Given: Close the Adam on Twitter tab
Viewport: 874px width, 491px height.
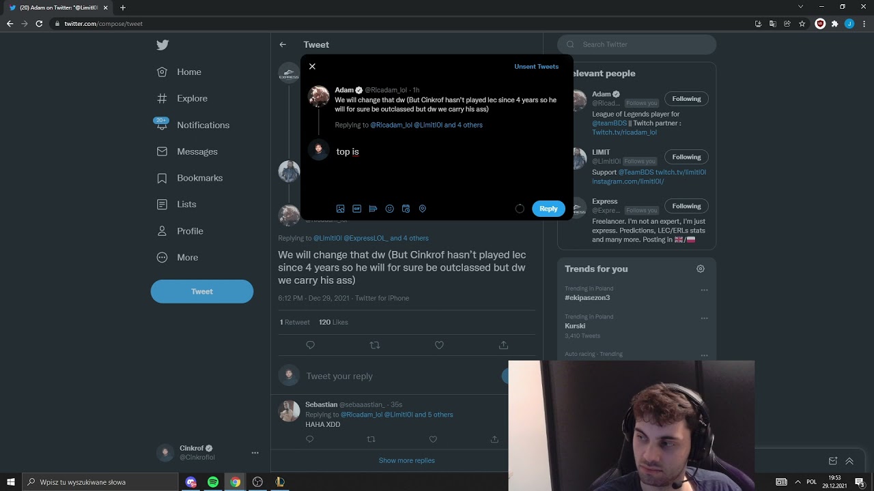Looking at the screenshot, I should click(105, 8).
